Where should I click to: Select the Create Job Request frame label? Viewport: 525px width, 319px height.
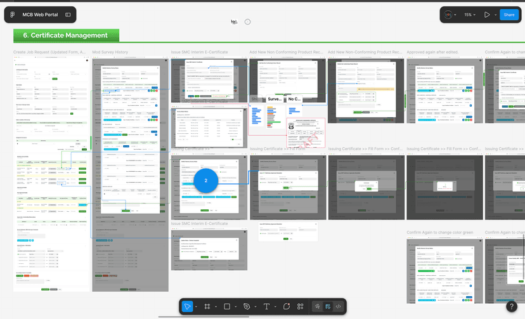coord(49,52)
